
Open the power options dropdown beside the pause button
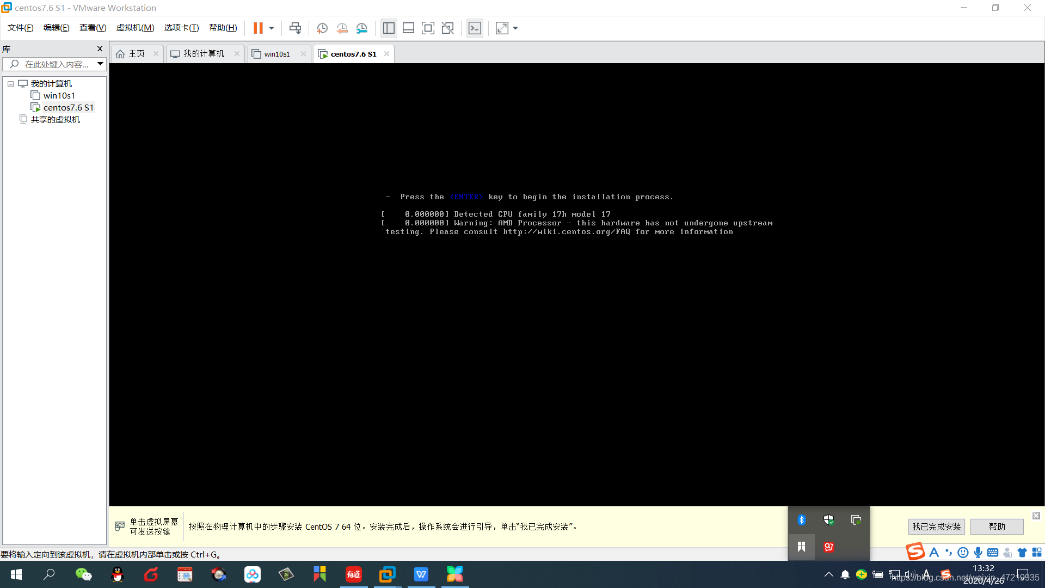[x=272, y=28]
